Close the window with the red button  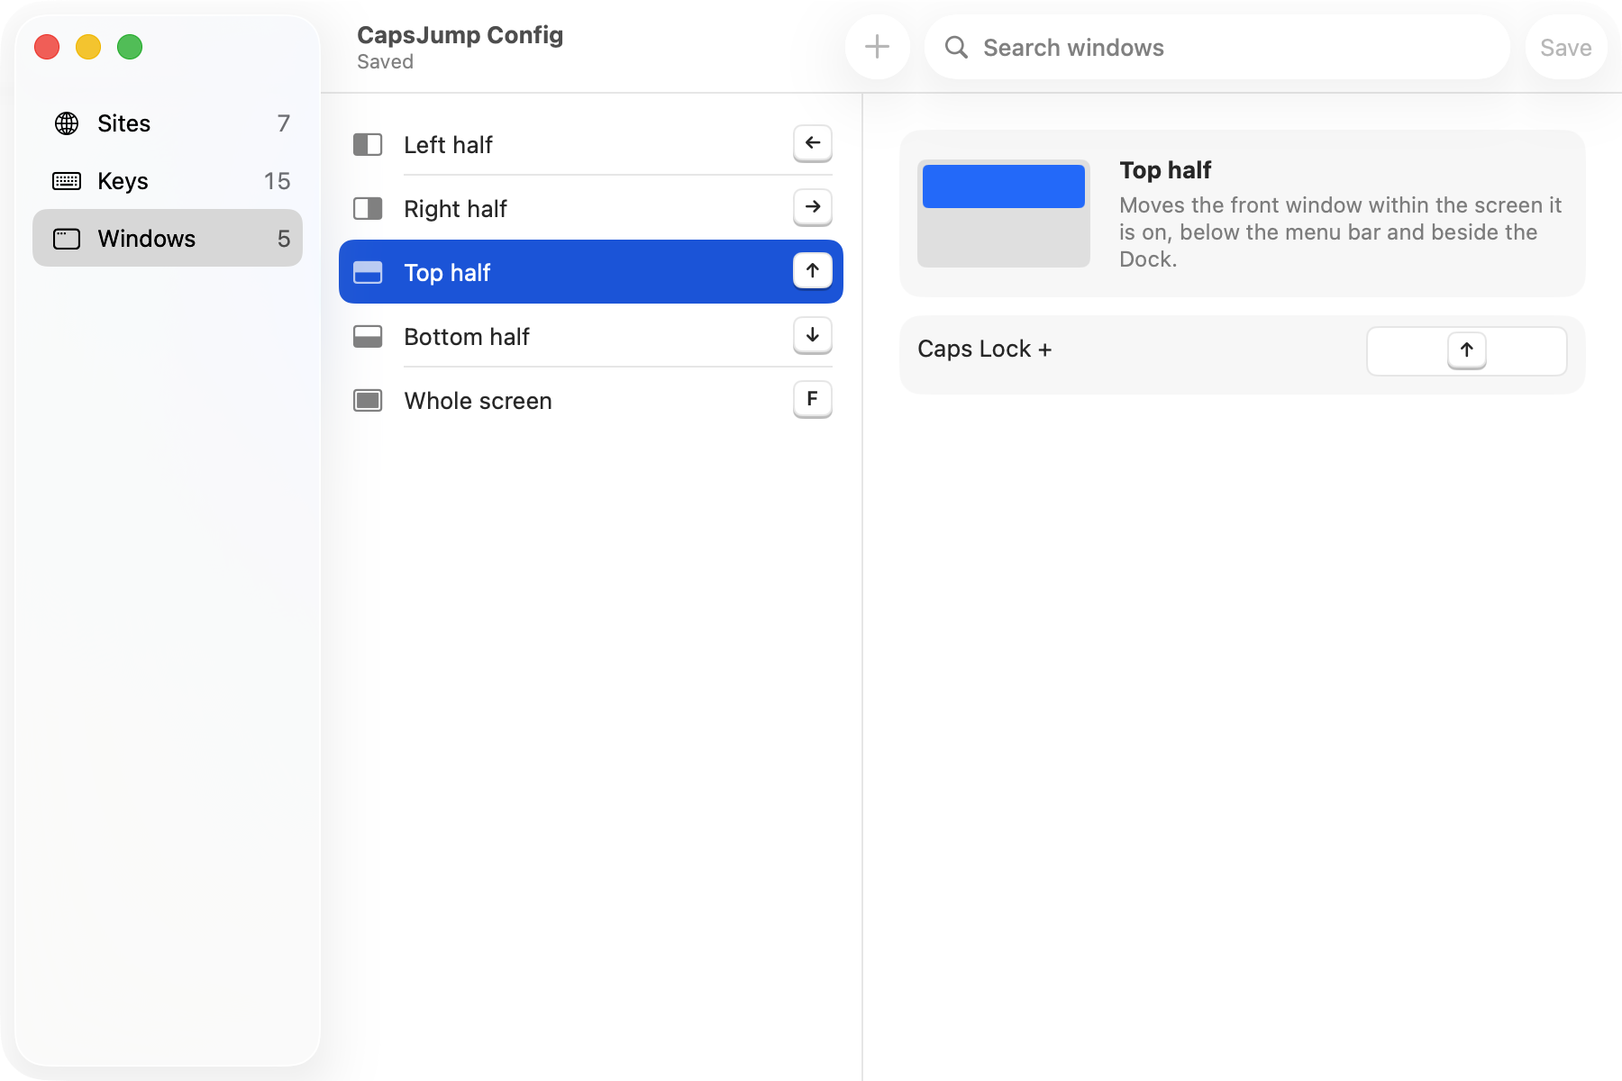(x=47, y=47)
